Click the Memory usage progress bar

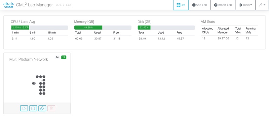point(103,28)
